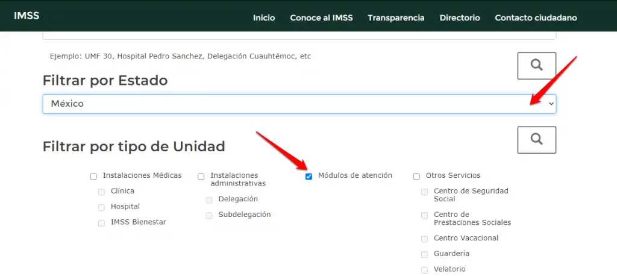Check the Hospital checkbox
This screenshot has width=617, height=276.
click(101, 207)
